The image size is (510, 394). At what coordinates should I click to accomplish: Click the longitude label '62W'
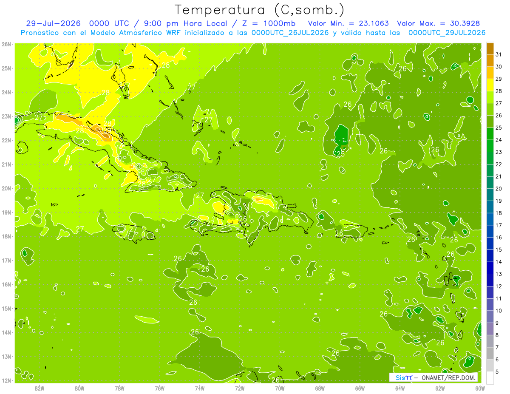tap(440, 388)
